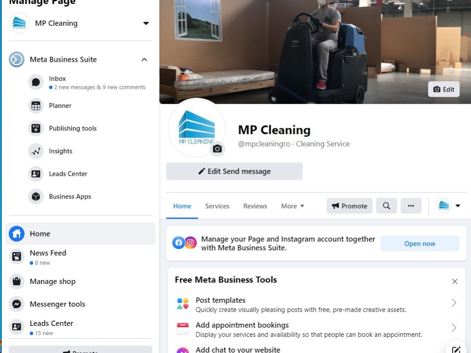
Task: Open the MP Cleaning page switcher dropdown
Action: point(146,24)
